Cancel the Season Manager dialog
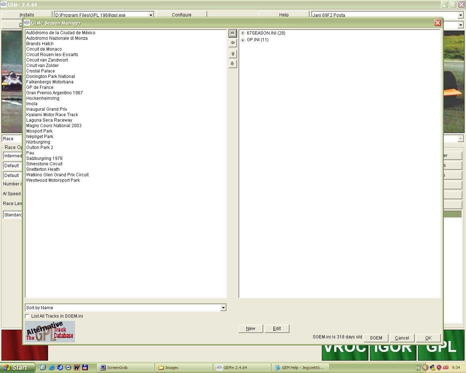Screen dimensions: 466x373 402,338
